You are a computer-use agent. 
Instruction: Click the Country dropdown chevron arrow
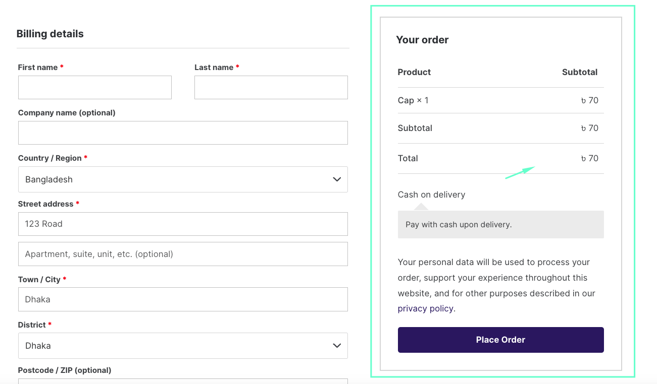[x=336, y=179]
